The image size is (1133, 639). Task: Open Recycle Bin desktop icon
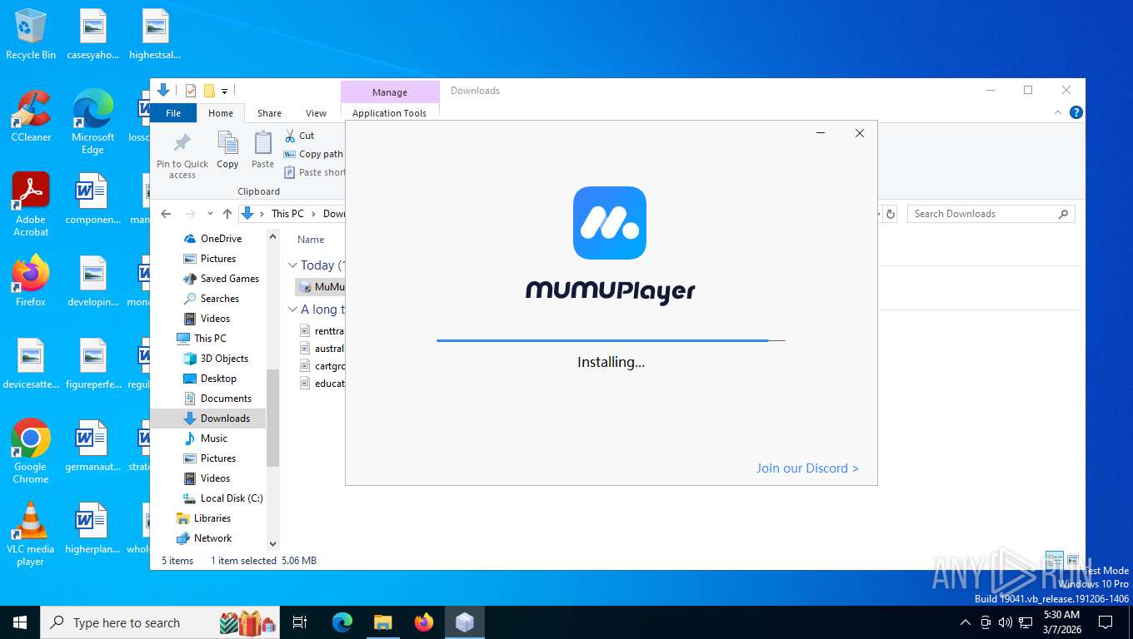tap(31, 35)
